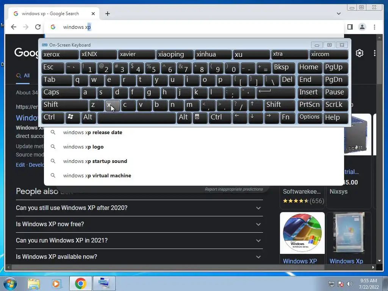Choose the 'xerox' text prediction
388x291 pixels.
coord(60,55)
